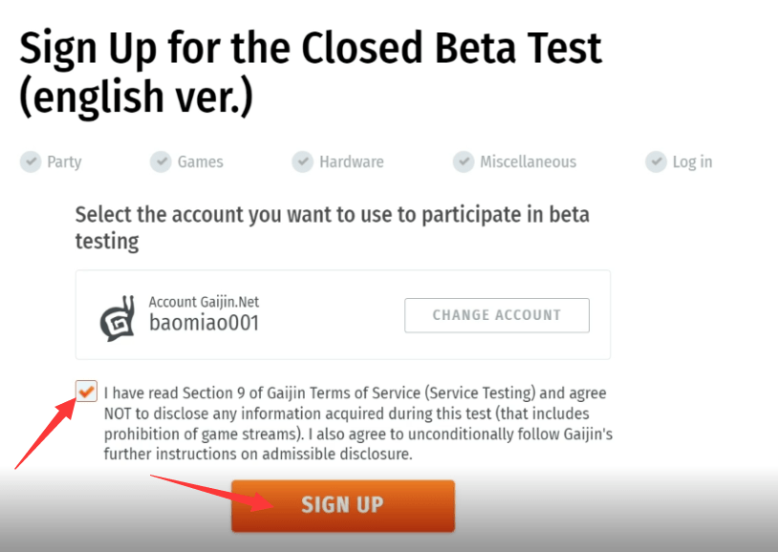Click the Log in step checkmark icon
The width and height of the screenshot is (778, 552).
point(656,161)
